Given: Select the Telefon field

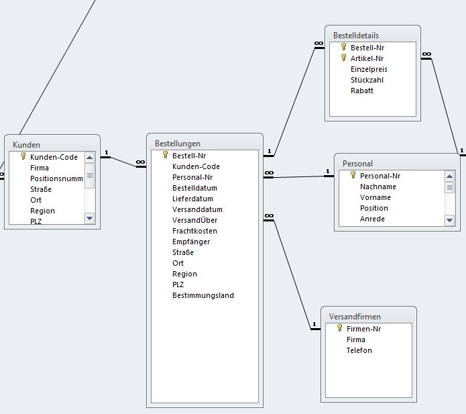Looking at the screenshot, I should click(x=359, y=350).
